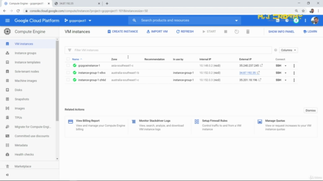The width and height of the screenshot is (323, 181).
Task: Click the Monitor Stackdriver Logs icon
Action: click(134, 122)
